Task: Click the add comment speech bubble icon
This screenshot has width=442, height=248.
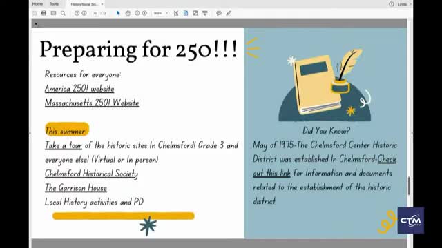Action: tap(219, 13)
